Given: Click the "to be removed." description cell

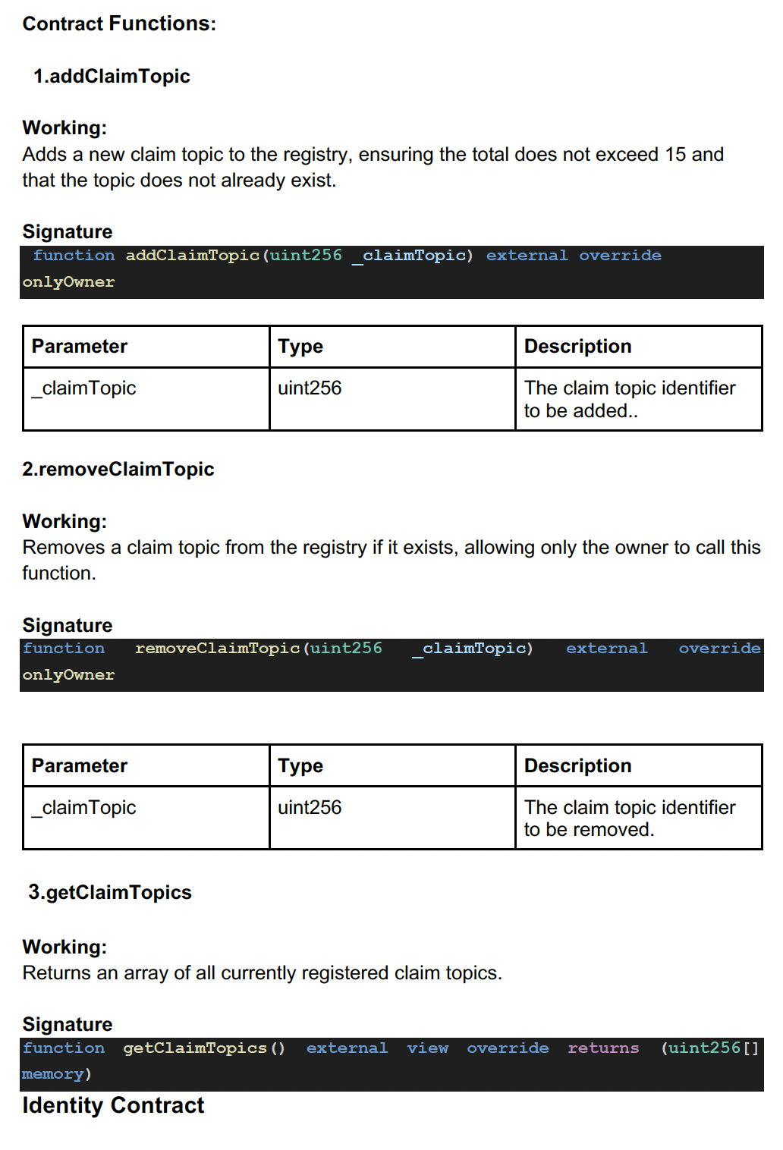Looking at the screenshot, I should 589,830.
